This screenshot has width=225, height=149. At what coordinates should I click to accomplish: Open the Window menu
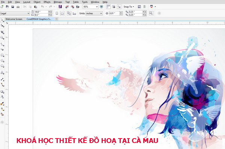pyautogui.click(x=95, y=2)
